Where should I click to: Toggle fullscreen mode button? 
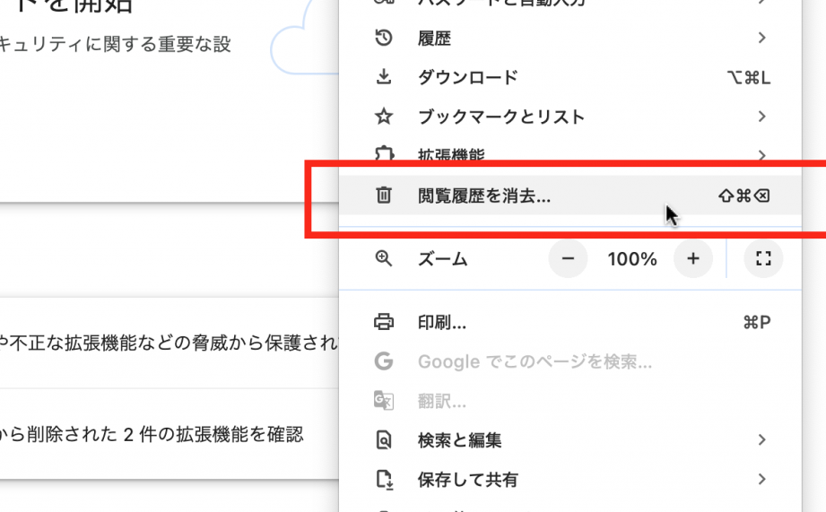(x=763, y=258)
